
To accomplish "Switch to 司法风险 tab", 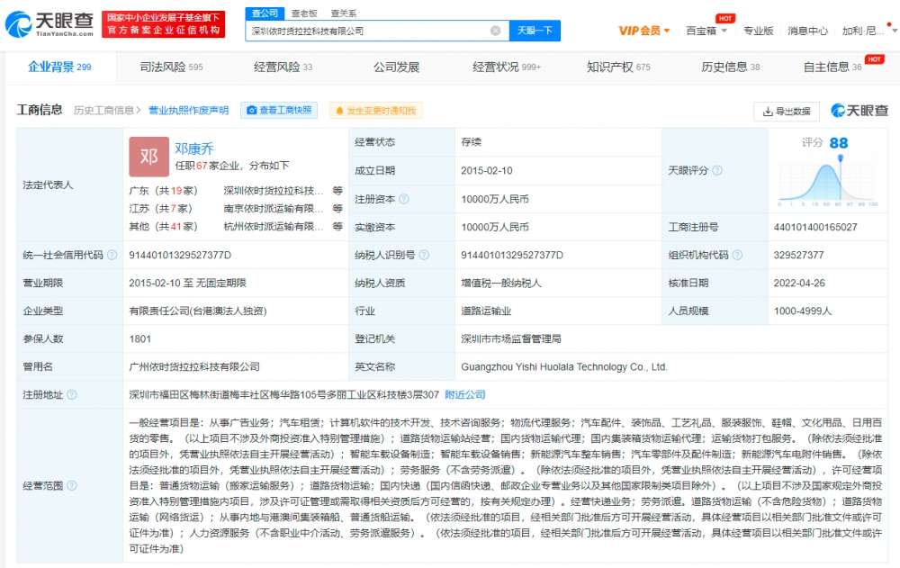I will [172, 68].
